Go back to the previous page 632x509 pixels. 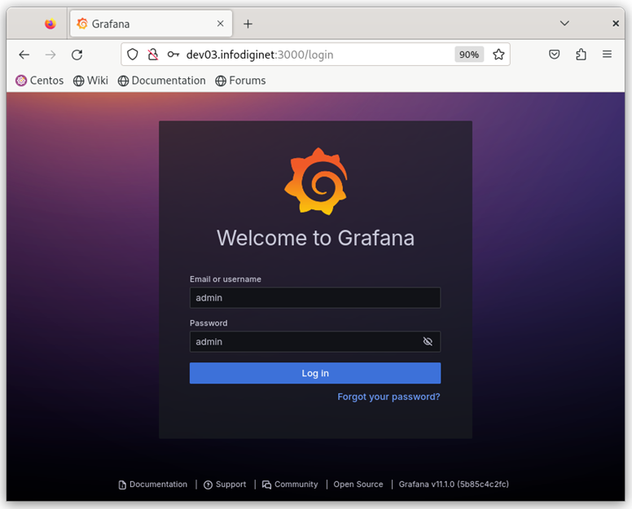point(24,55)
